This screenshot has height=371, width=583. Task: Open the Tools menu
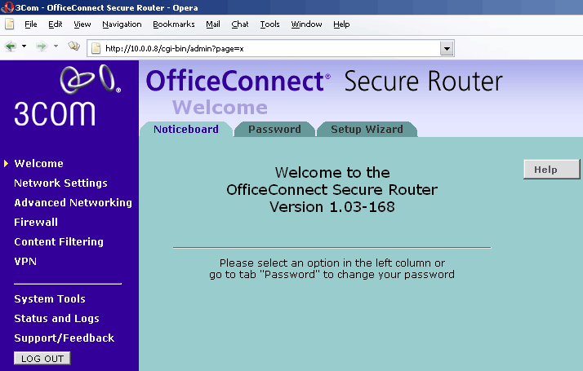269,24
